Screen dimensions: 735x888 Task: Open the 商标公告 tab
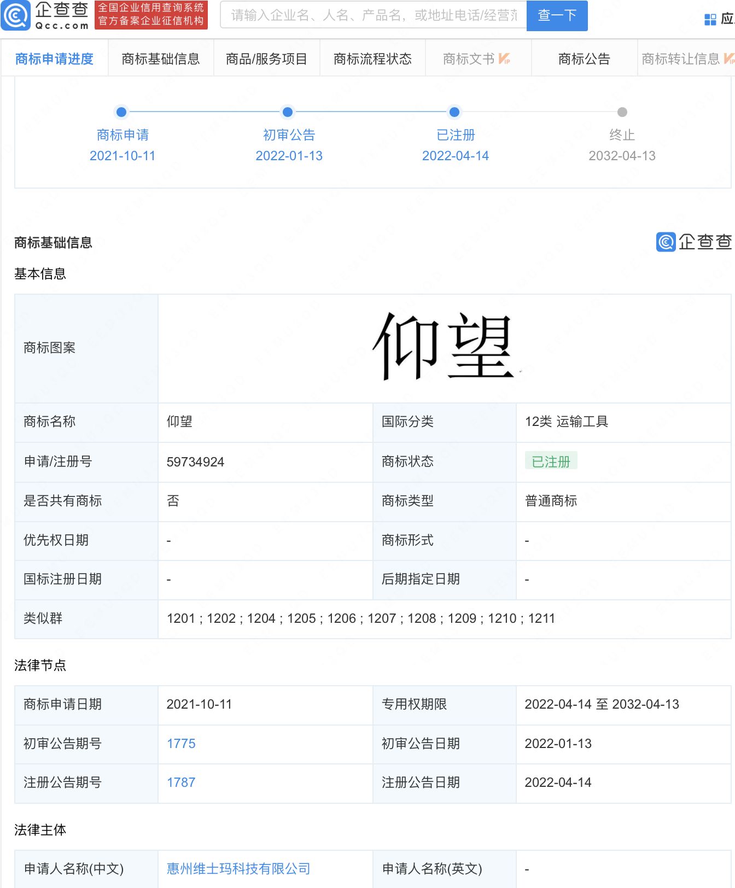pyautogui.click(x=584, y=59)
